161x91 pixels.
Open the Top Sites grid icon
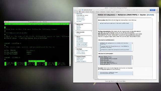[x=80, y=12]
